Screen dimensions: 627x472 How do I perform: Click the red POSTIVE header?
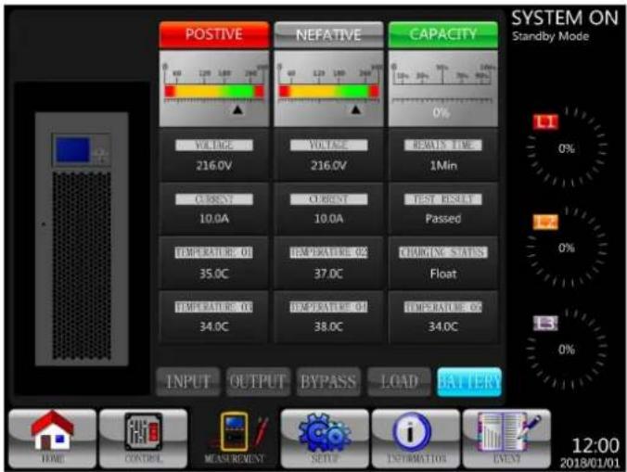214,34
